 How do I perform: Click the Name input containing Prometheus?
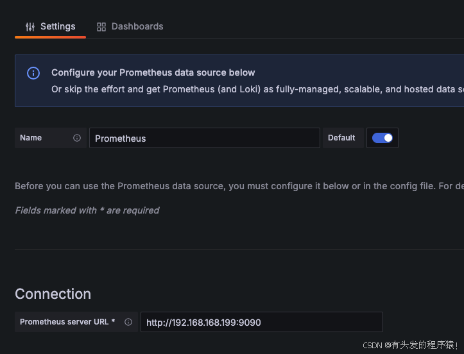(x=205, y=138)
